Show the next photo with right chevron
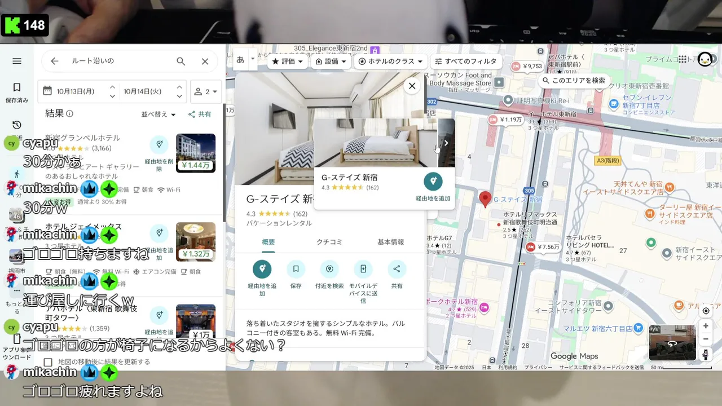722x406 pixels. [446, 143]
